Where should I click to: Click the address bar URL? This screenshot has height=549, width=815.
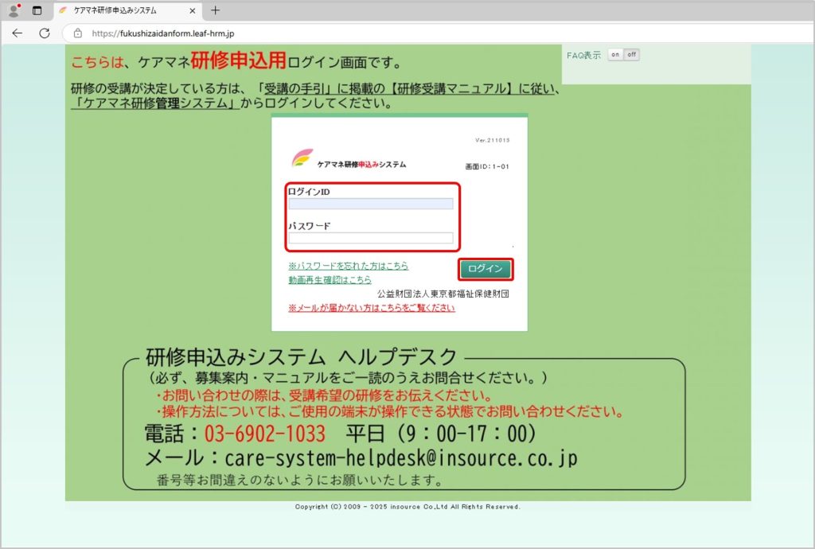[x=162, y=33]
